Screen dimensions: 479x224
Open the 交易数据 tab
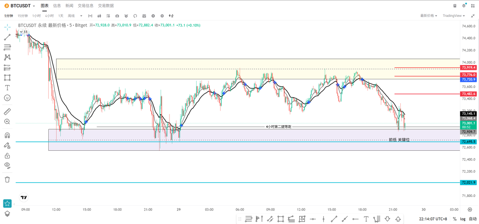point(106,6)
